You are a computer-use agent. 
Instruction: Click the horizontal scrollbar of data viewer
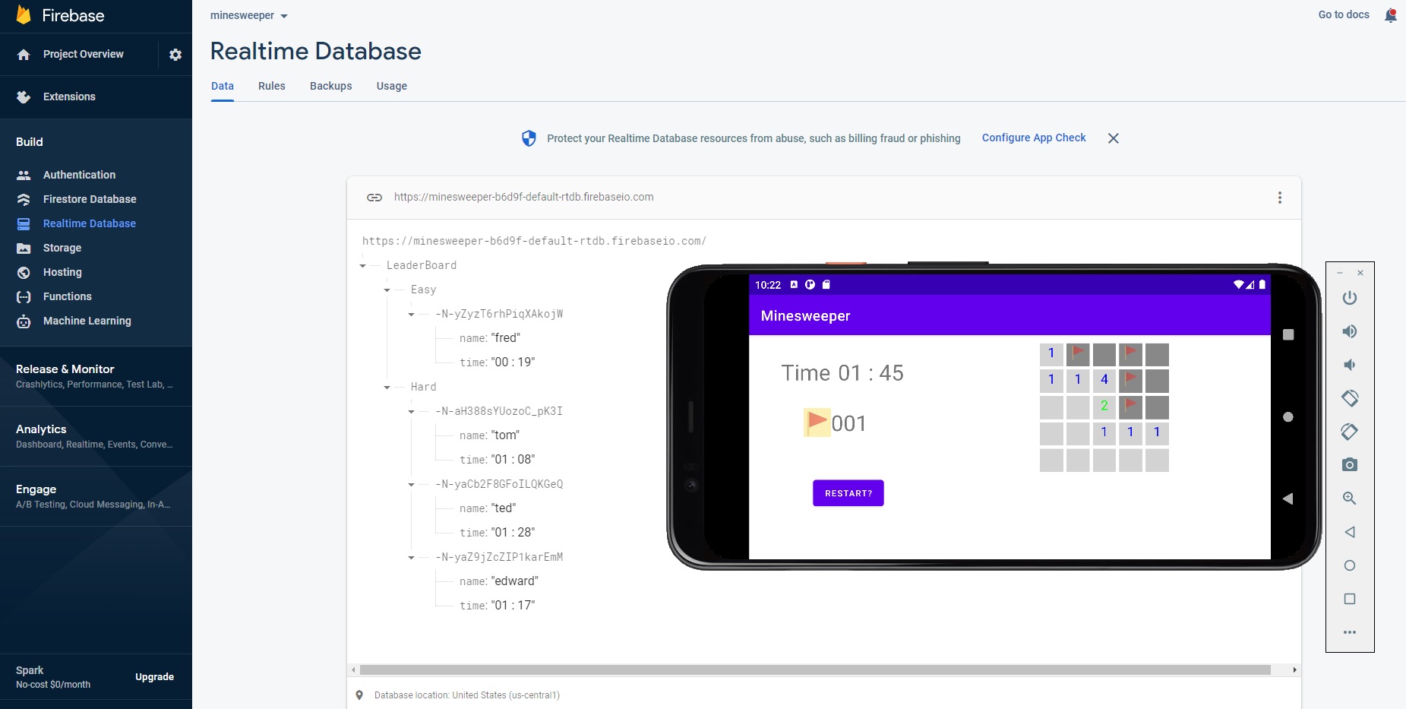(815, 670)
